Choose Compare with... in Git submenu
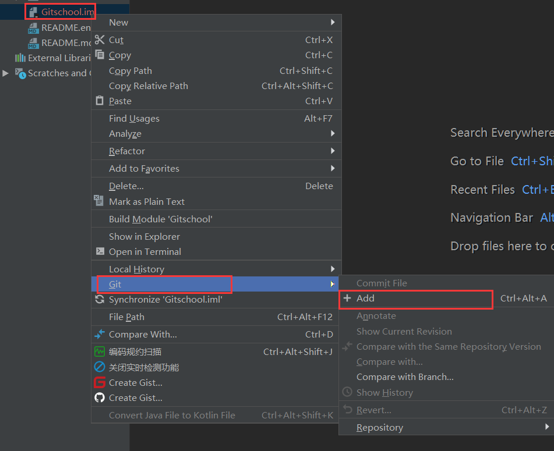This screenshot has height=451, width=554. 446,362
